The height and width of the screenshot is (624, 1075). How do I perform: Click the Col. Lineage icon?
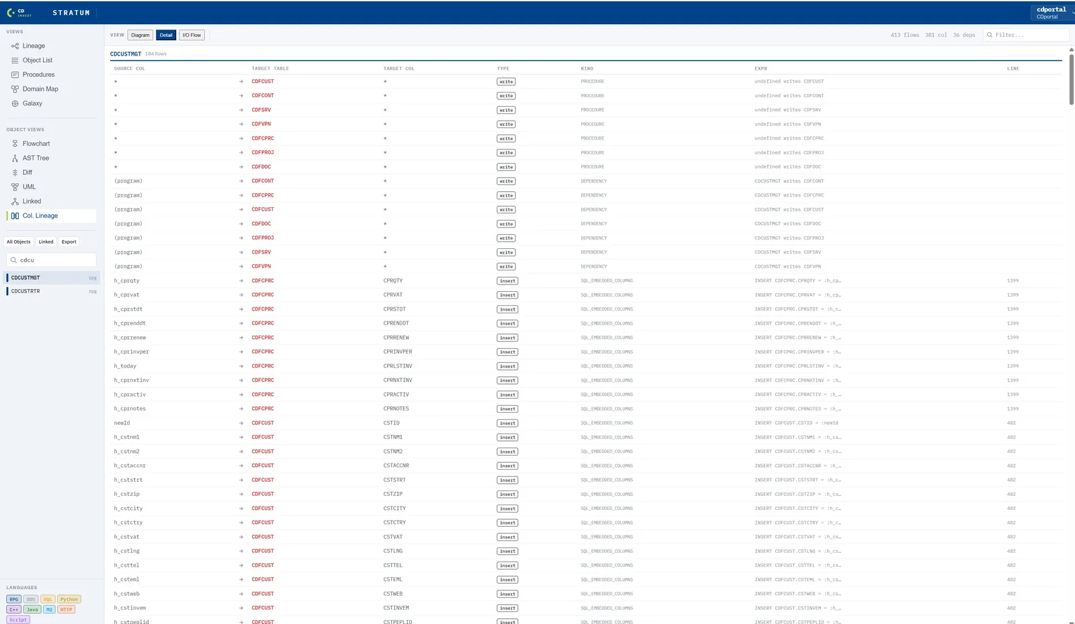[x=15, y=216]
